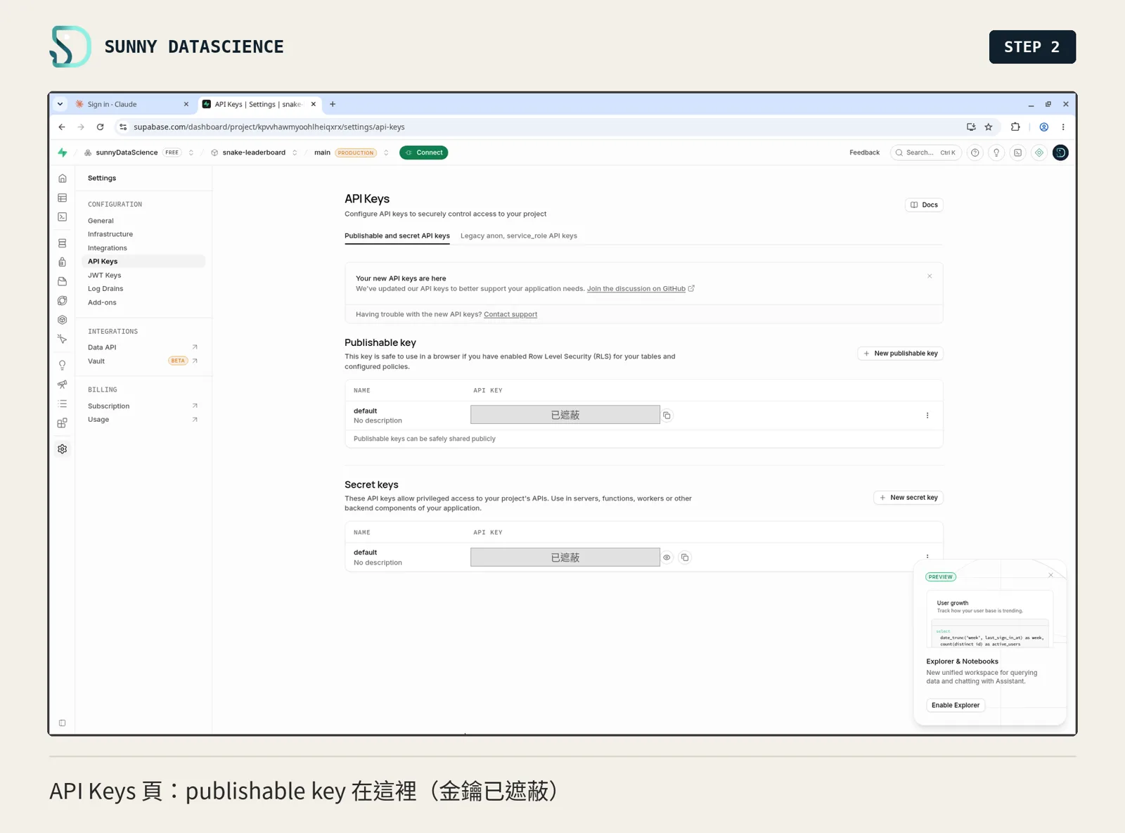Copy the default secret key
This screenshot has height=833, width=1125.
[x=685, y=557]
